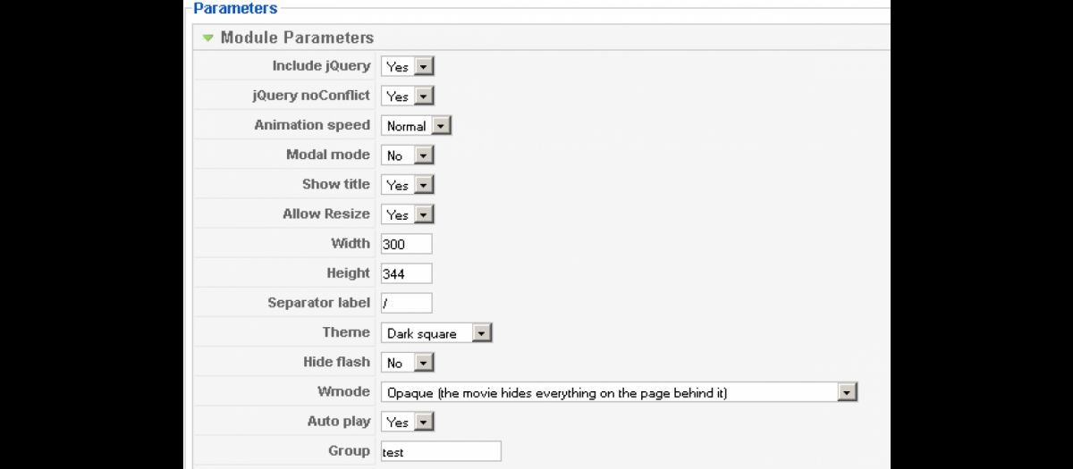Click the Theme dropdown arrow button
This screenshot has height=469, width=1073.
(x=482, y=333)
